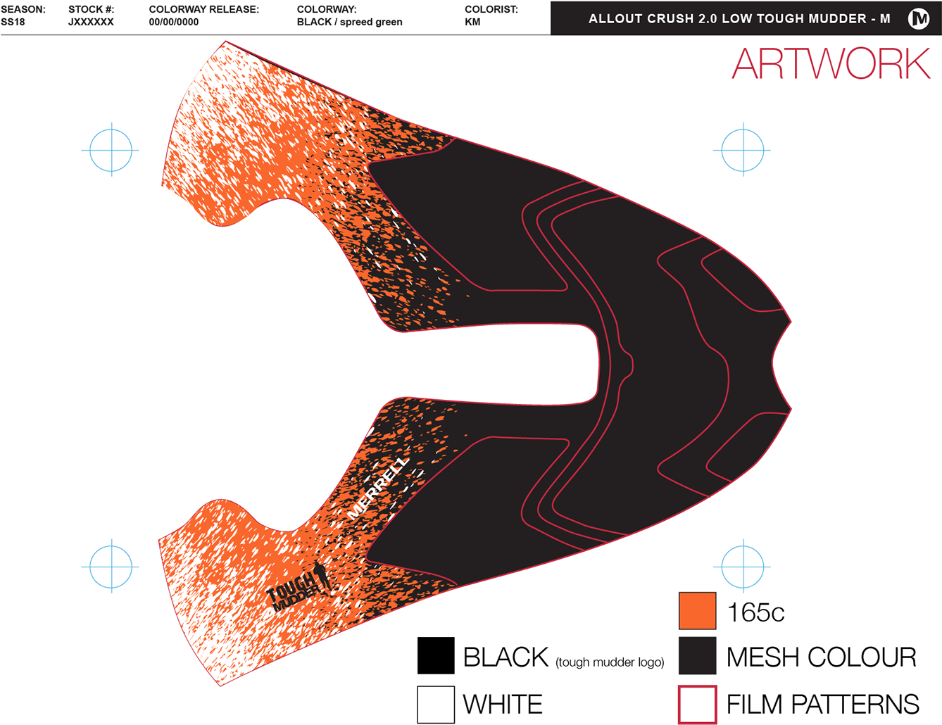Click the Tough Mudder logo on the artwork

point(299,586)
